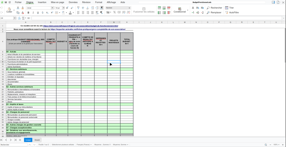
Task: Click the Clone formatting paintbrush icon
Action: coord(23,8)
